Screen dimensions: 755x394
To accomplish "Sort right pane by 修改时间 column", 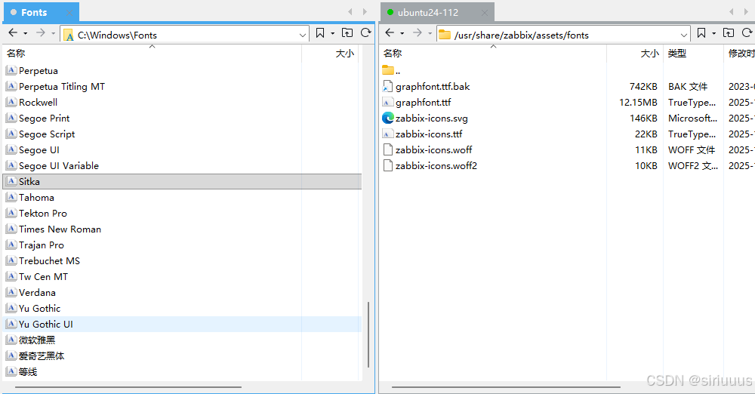I will (740, 54).
